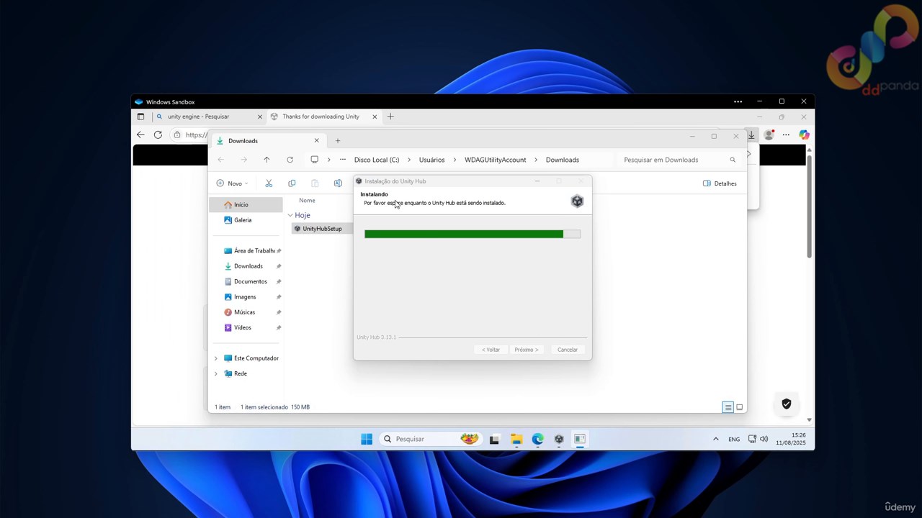Open File Explorer from sandbox taskbar
Screen dimensions: 922x518
coord(516,439)
